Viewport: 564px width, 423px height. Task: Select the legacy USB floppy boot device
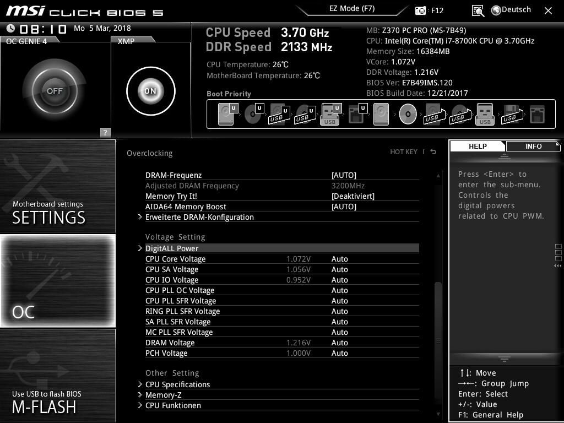512,115
